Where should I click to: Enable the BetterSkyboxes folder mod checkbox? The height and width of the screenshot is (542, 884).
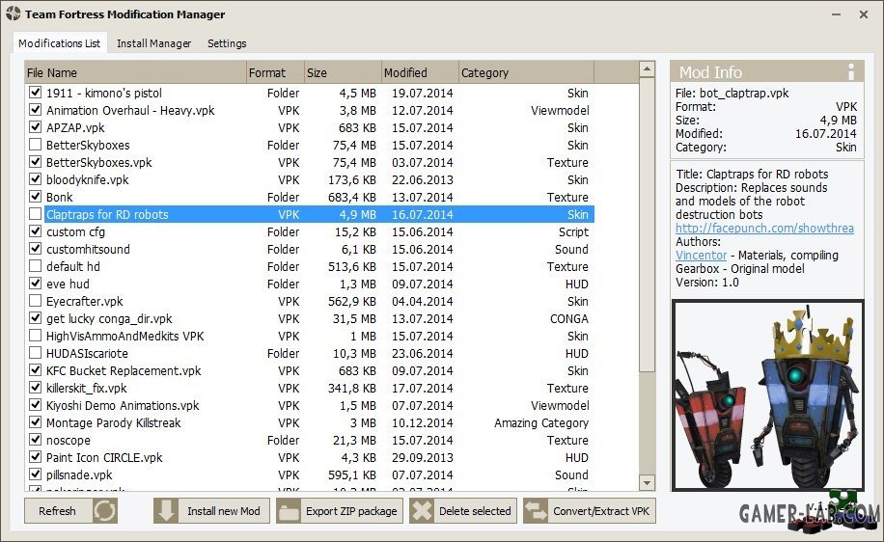click(35, 145)
